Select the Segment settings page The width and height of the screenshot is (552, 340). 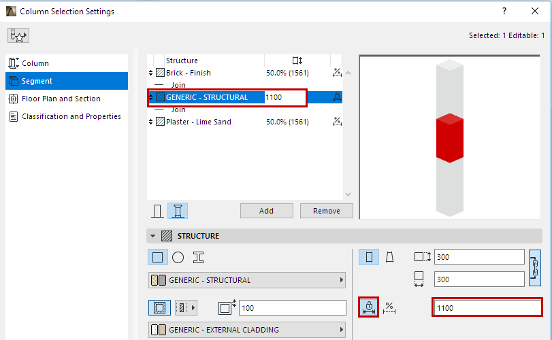tap(67, 81)
